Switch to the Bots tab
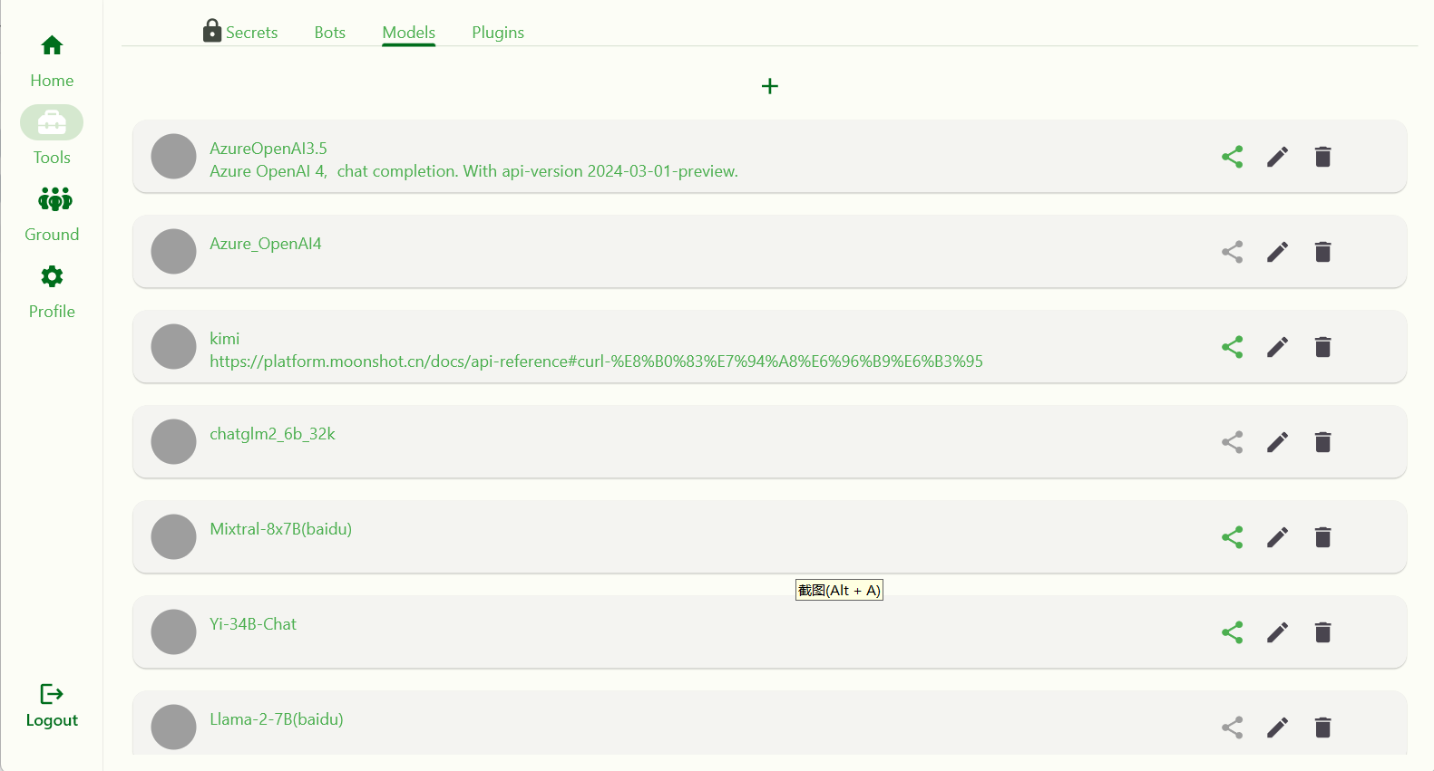This screenshot has height=771, width=1434. pyautogui.click(x=329, y=33)
